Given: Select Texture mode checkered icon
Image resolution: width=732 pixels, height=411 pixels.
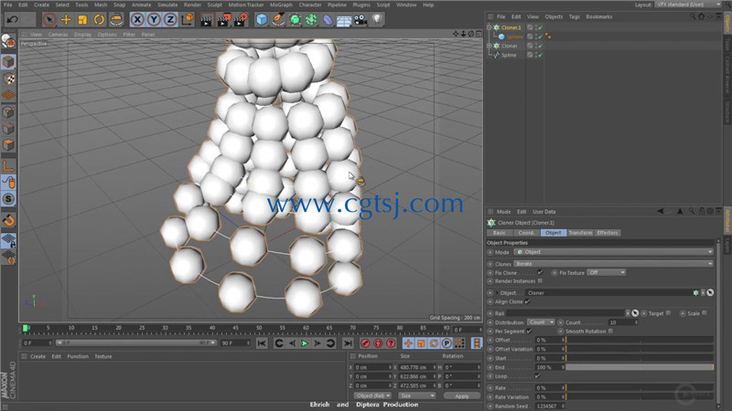Looking at the screenshot, I should click(8, 79).
